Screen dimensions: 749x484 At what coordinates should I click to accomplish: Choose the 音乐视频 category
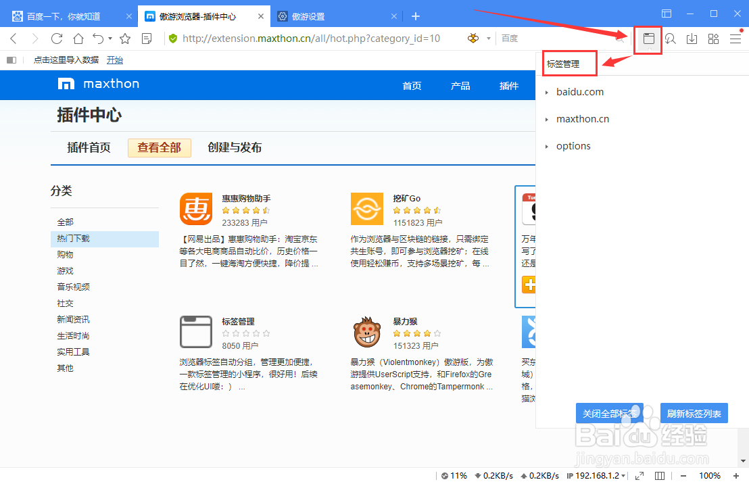coord(74,287)
